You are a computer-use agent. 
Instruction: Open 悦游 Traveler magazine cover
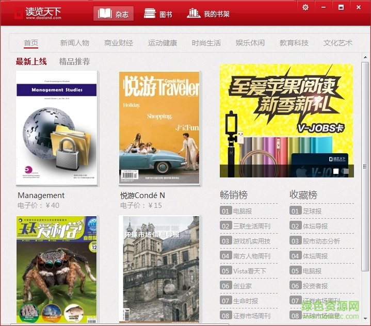click(159, 128)
